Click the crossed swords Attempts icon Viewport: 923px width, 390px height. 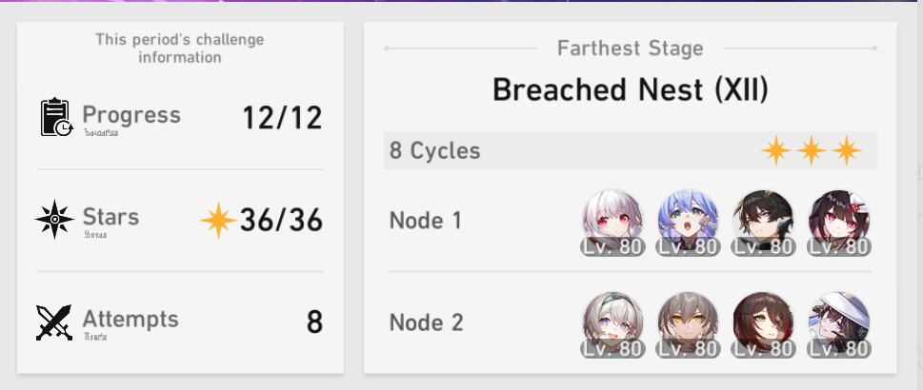coord(55,322)
